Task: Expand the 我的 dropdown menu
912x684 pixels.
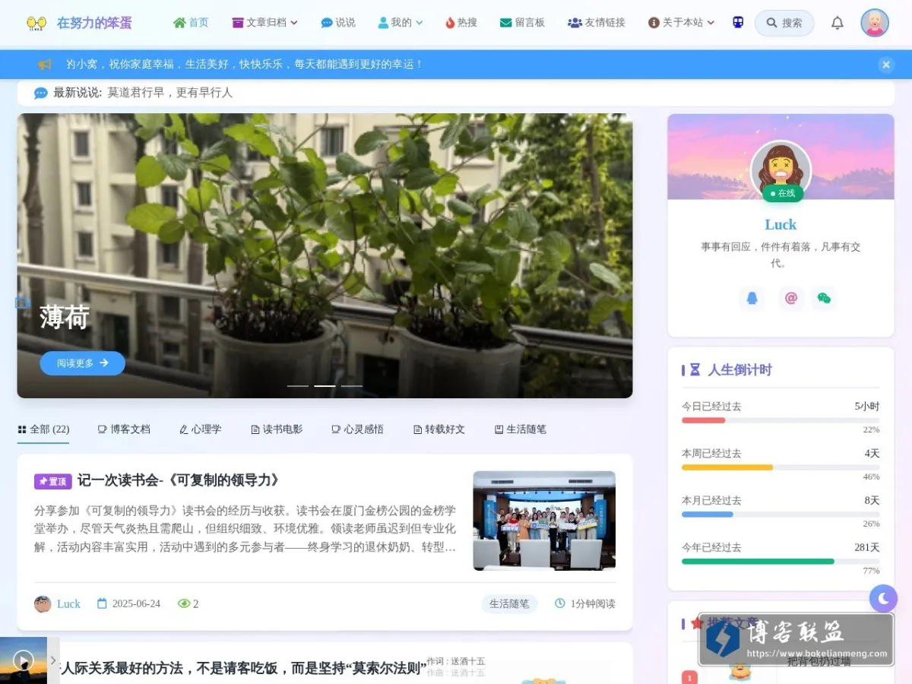Action: 401,23
